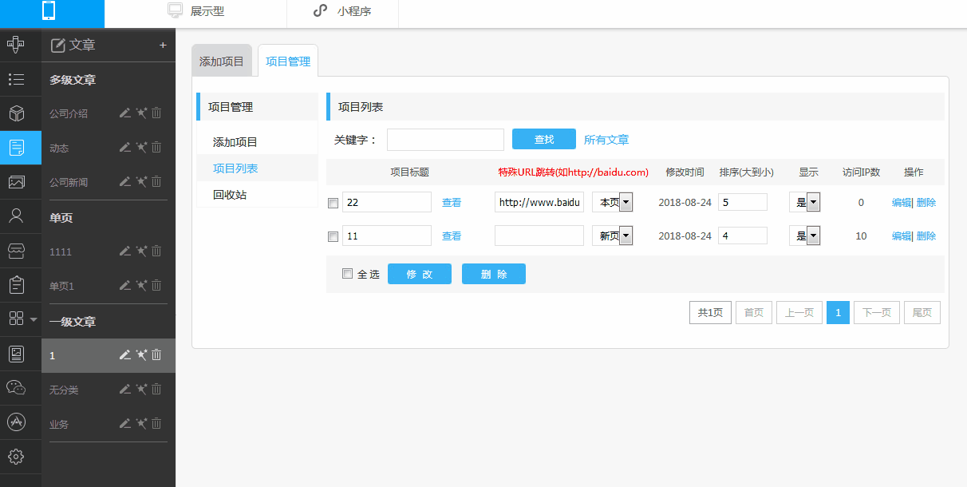Screen dimensions: 967x487
Task: Open the picture page sidebar icon
Action: pyautogui.click(x=16, y=353)
